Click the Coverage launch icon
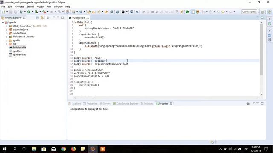The width and height of the screenshot is (273, 153). (36, 12)
